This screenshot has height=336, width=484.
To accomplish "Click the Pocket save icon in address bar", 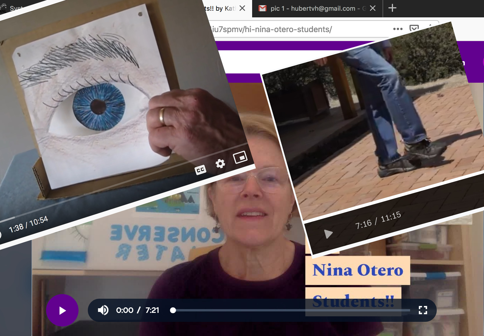I will 414,28.
